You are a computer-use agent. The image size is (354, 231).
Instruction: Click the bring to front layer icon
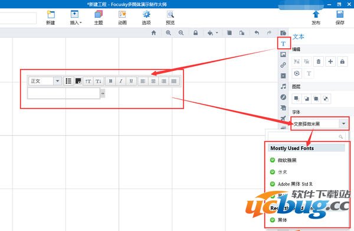(297, 98)
